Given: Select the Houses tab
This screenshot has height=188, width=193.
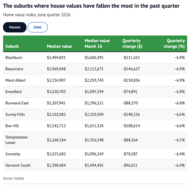Looking at the screenshot, I should pyautogui.click(x=15, y=27).
